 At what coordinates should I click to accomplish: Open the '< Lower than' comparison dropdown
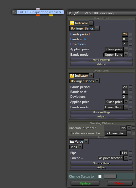[129, 133]
